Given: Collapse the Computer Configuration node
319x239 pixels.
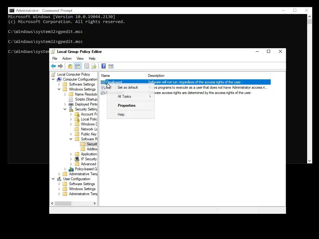Looking at the screenshot, I should click(x=53, y=79).
